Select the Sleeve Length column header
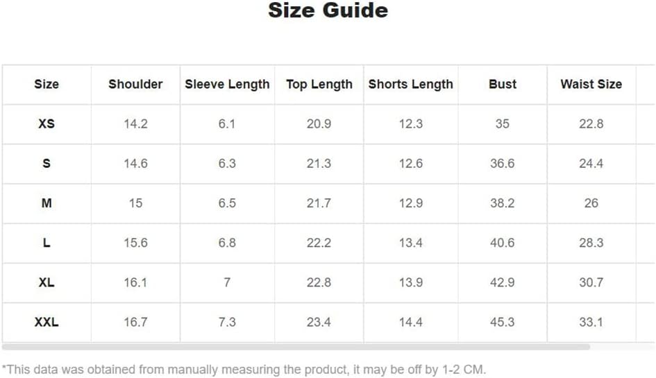656x378 pixels. (x=227, y=85)
